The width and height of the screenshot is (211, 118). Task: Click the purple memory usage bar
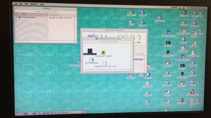coord(138,59)
